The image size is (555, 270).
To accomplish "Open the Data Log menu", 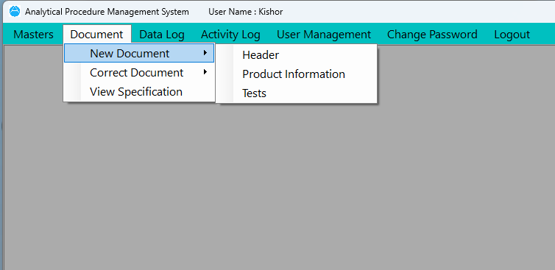I will tap(162, 35).
